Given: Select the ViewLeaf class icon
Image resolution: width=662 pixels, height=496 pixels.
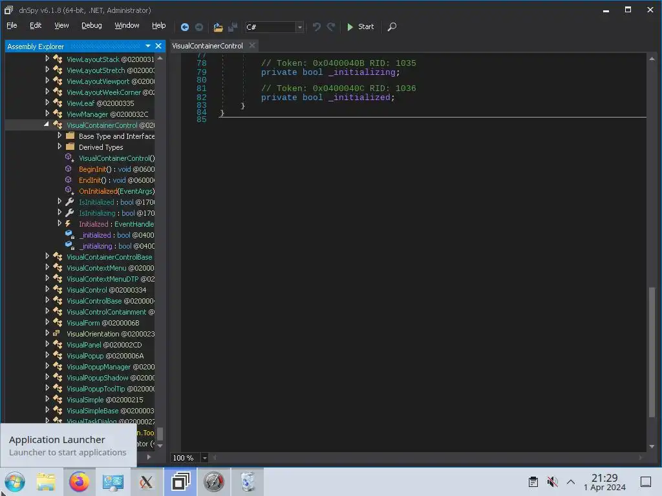Looking at the screenshot, I should [58, 103].
